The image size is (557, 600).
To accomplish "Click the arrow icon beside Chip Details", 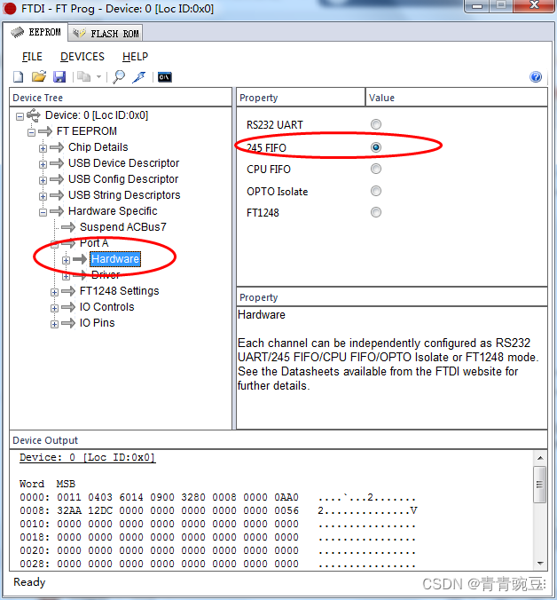I will 57,147.
